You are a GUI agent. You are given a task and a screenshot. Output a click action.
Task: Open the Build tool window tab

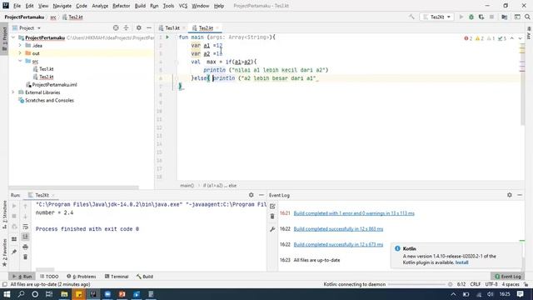coord(145,277)
